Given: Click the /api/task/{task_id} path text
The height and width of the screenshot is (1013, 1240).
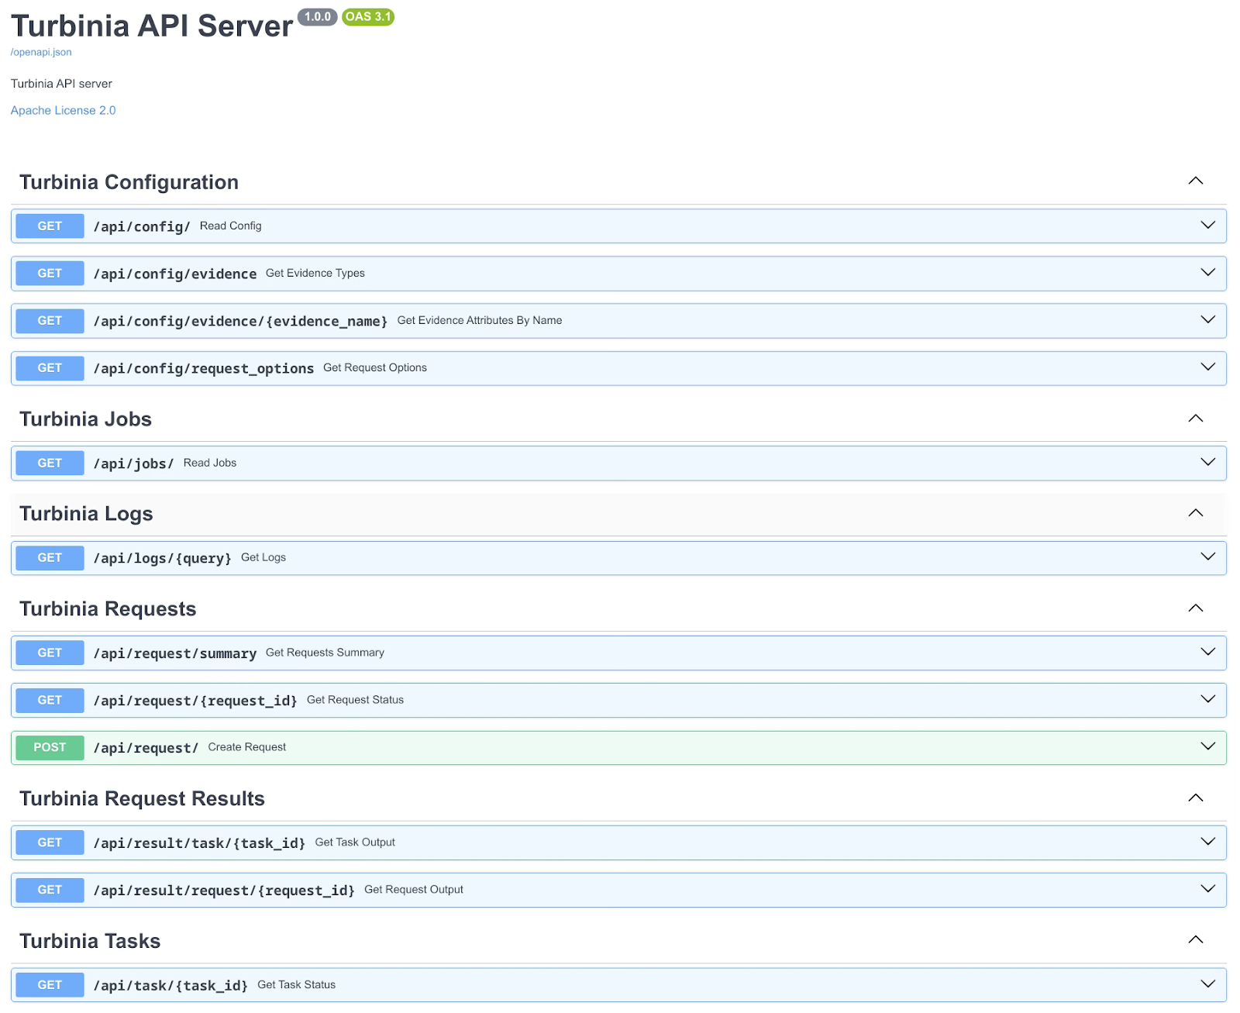Looking at the screenshot, I should [x=170, y=985].
